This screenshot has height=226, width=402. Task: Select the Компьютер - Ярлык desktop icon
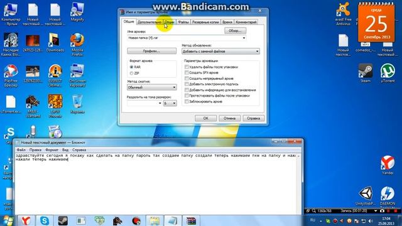(x=11, y=14)
